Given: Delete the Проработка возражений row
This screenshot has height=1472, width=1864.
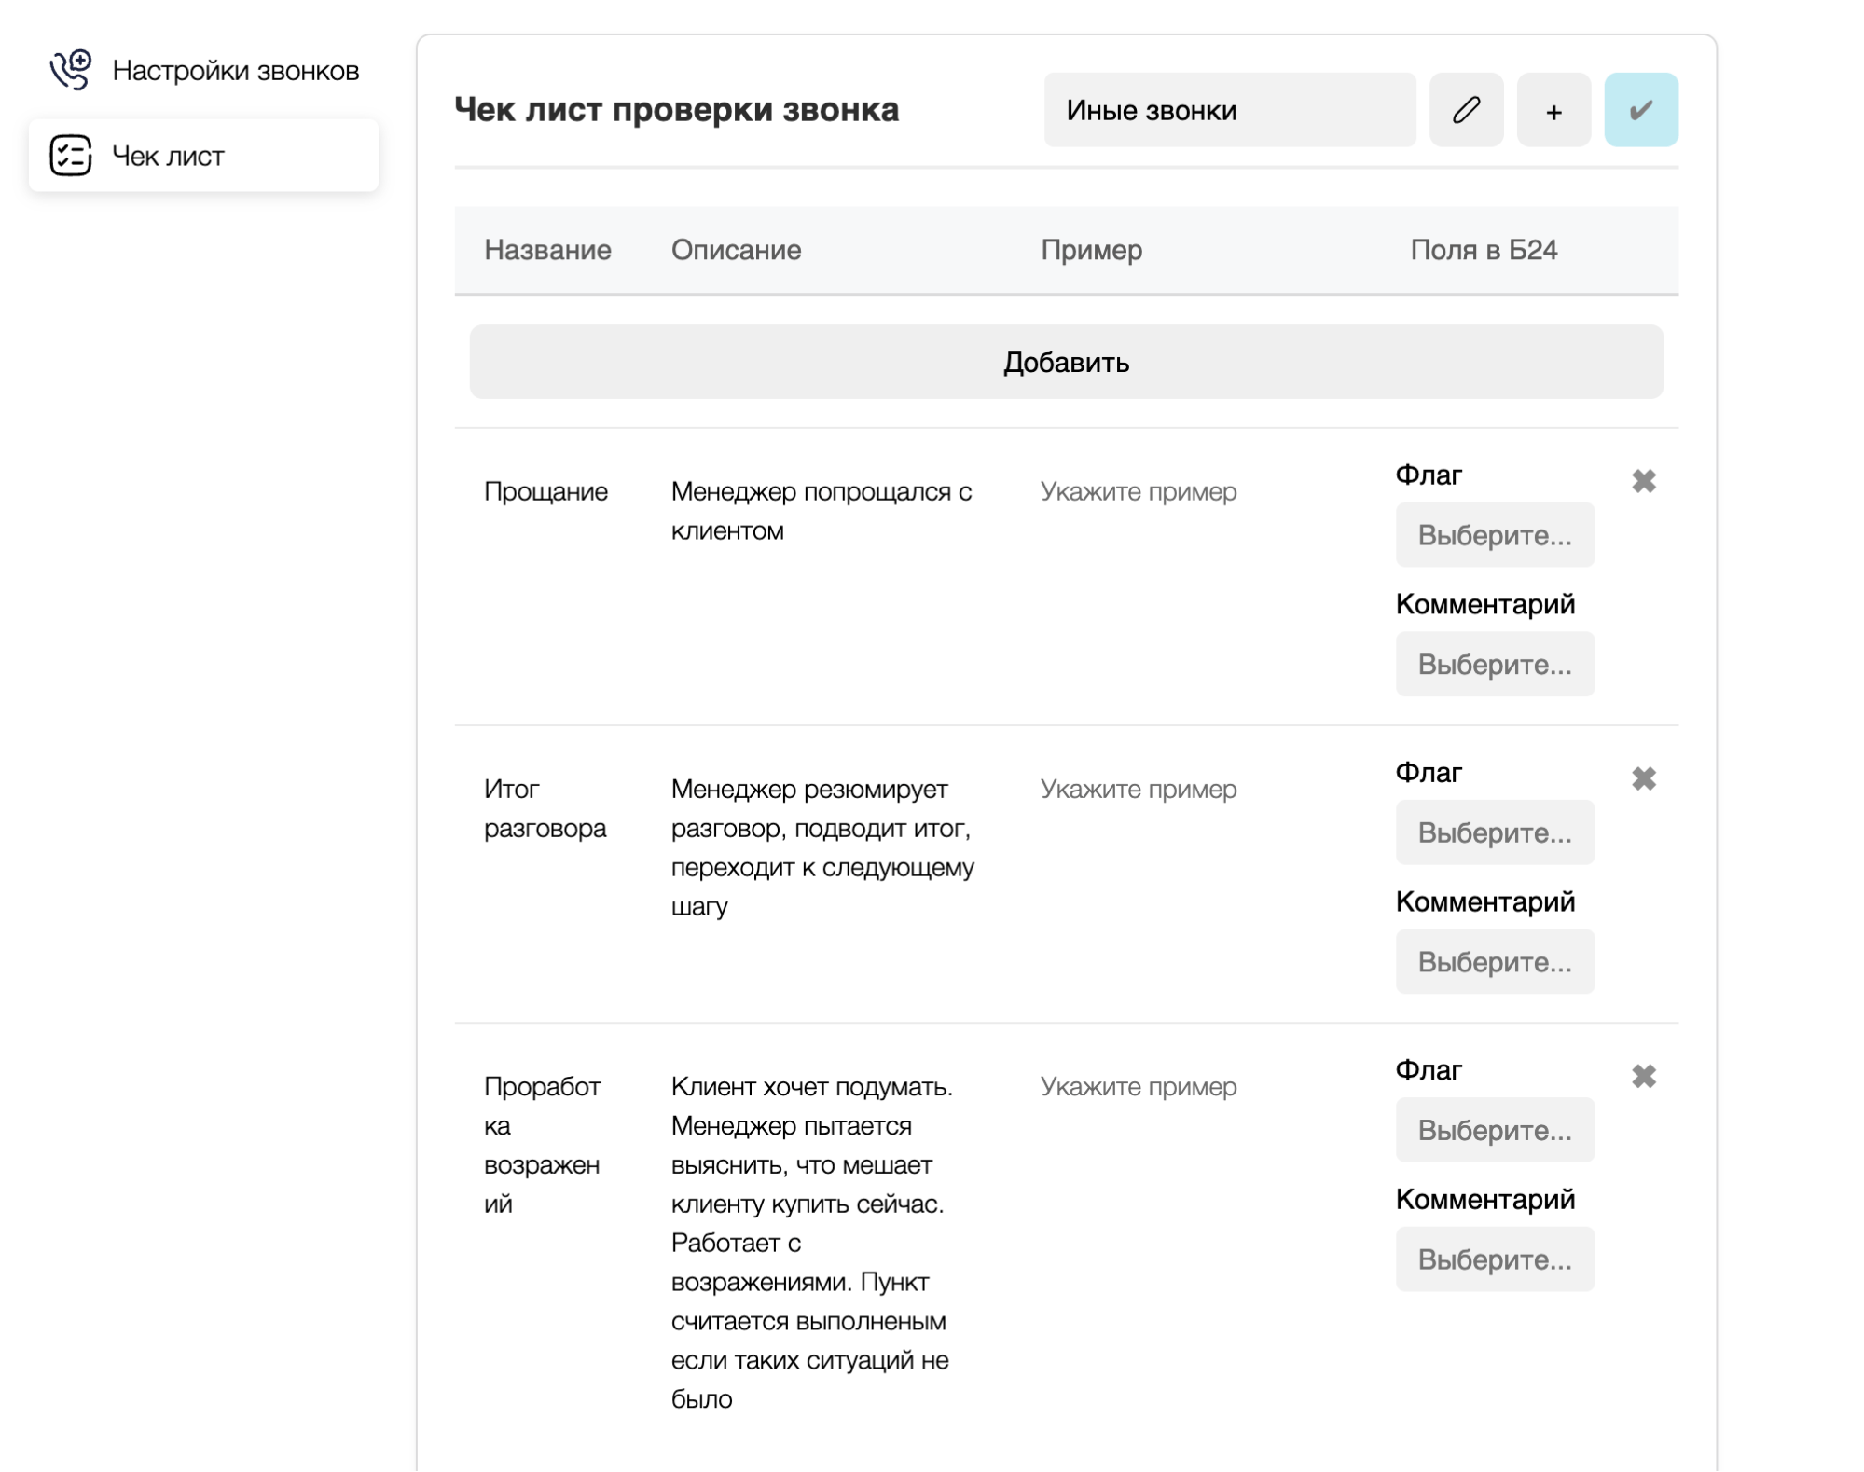Looking at the screenshot, I should click(1643, 1076).
